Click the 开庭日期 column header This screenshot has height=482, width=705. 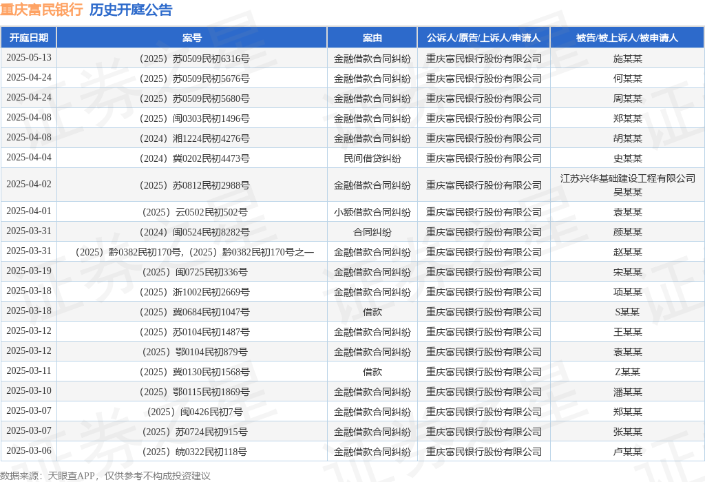pyautogui.click(x=29, y=38)
